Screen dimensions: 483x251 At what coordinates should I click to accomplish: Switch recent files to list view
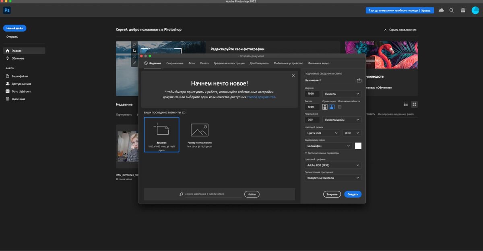(406, 104)
